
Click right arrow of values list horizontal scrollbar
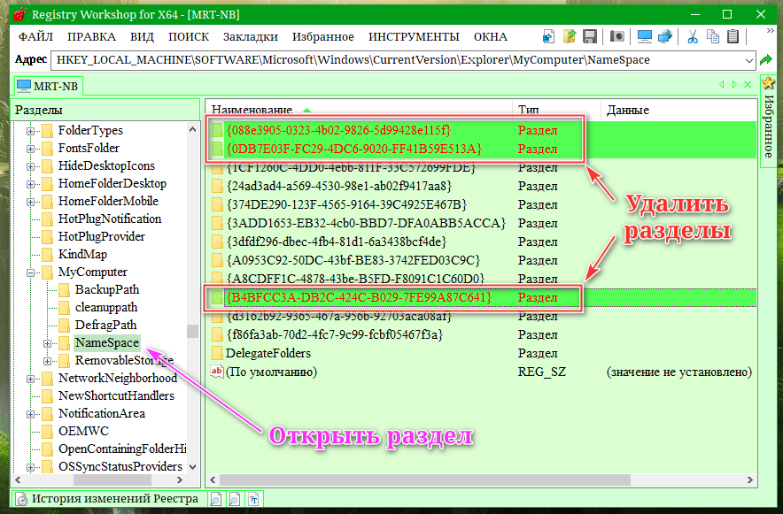click(749, 480)
